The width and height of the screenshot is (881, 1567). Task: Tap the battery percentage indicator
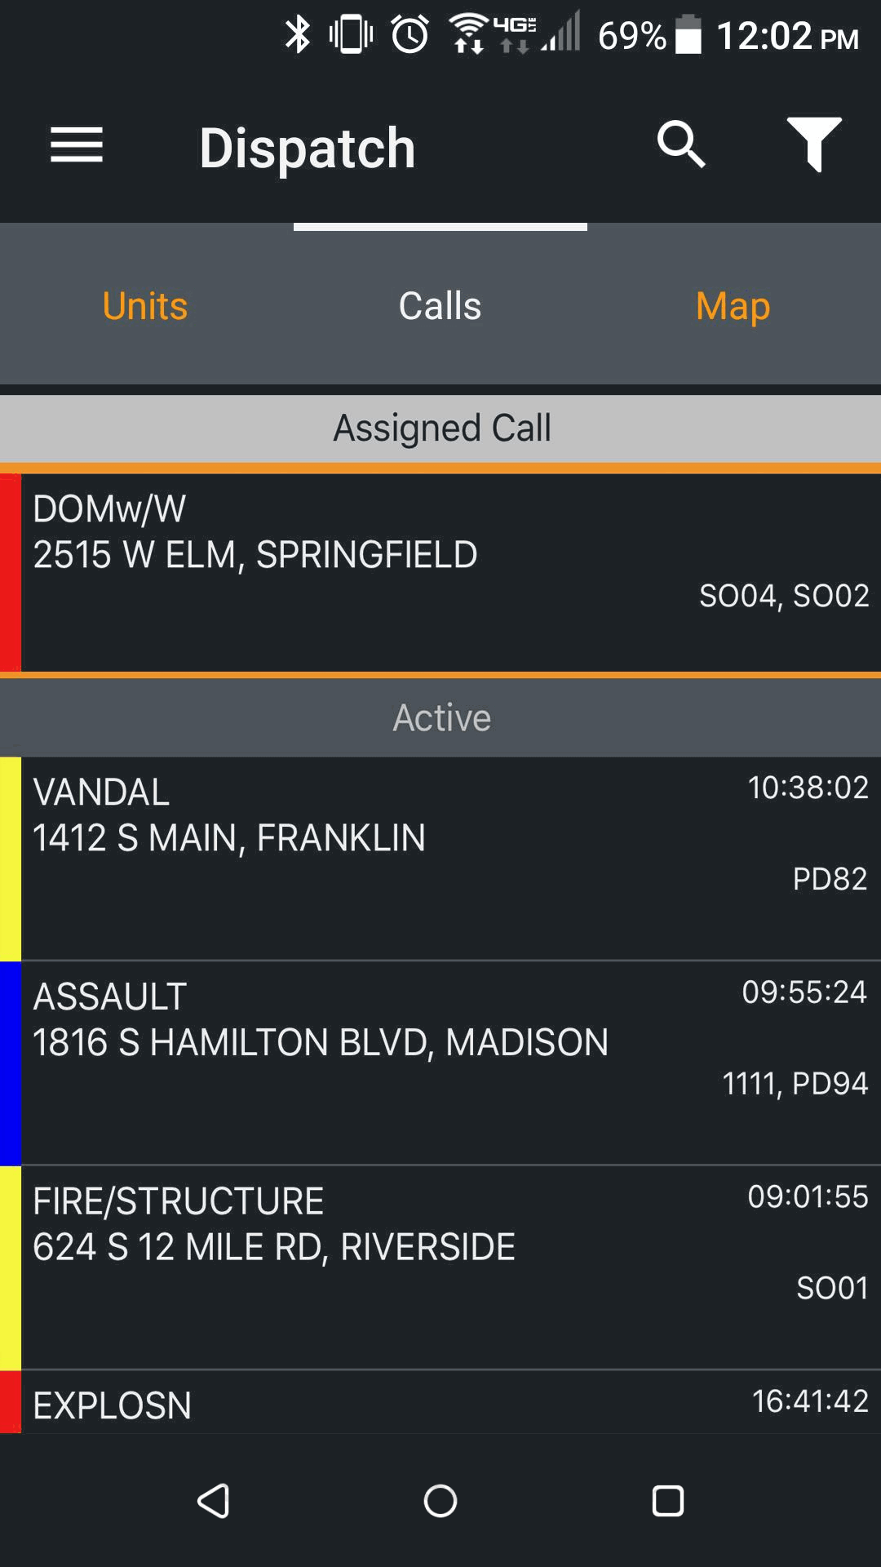(x=632, y=36)
